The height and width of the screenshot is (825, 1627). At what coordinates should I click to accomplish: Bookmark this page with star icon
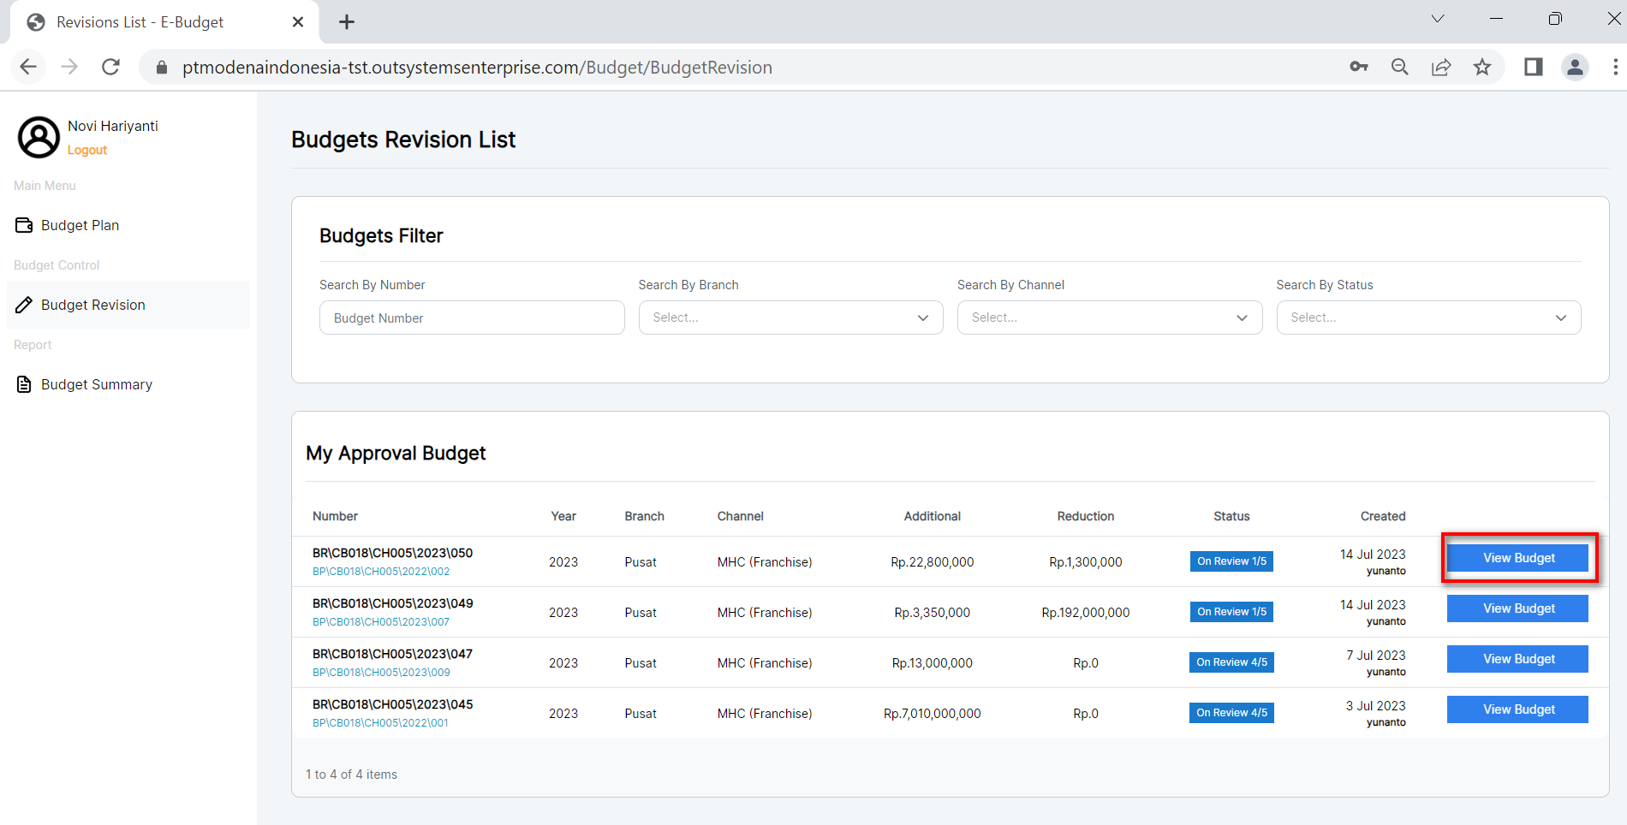pyautogui.click(x=1482, y=67)
